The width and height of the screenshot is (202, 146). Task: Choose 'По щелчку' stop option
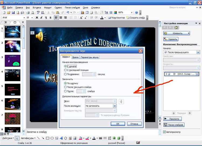pyautogui.click(x=65, y=83)
